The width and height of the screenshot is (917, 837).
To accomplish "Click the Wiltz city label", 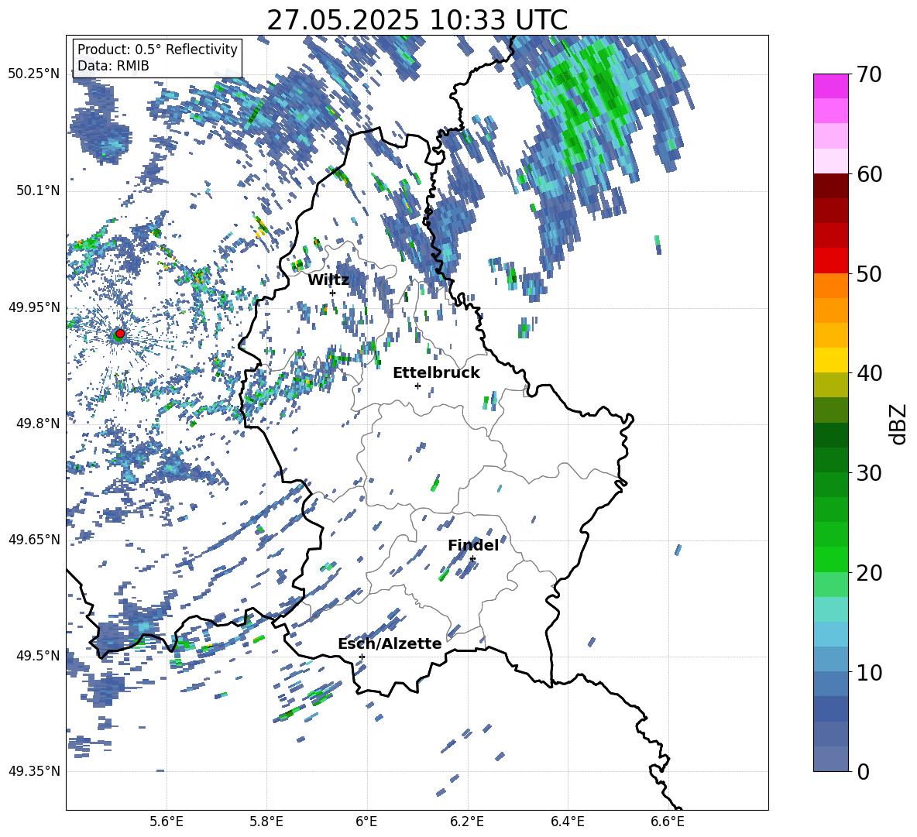I will (x=328, y=280).
